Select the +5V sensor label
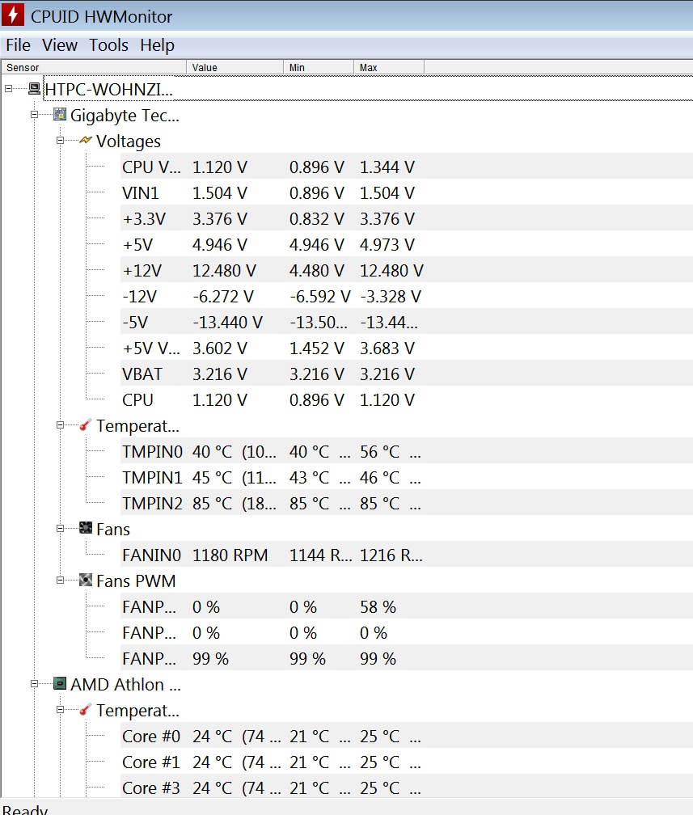 pyautogui.click(x=137, y=245)
